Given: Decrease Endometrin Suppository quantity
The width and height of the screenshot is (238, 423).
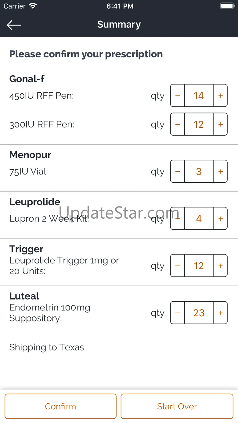Looking at the screenshot, I should [x=178, y=313].
